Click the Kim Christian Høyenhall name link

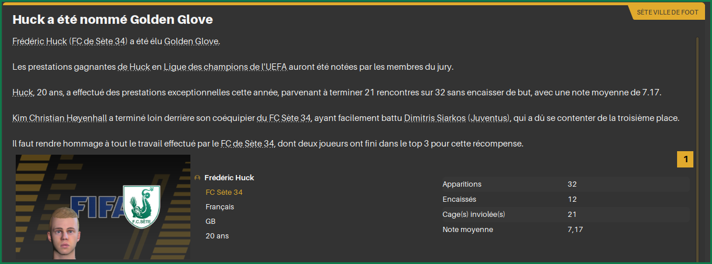[59, 118]
